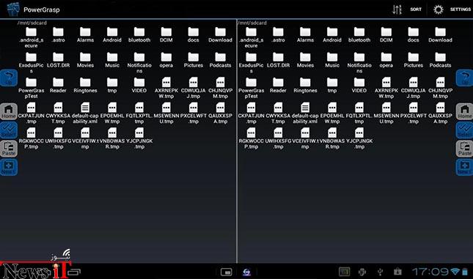Open the PowerGraspTest folder in the left pane

[31, 88]
